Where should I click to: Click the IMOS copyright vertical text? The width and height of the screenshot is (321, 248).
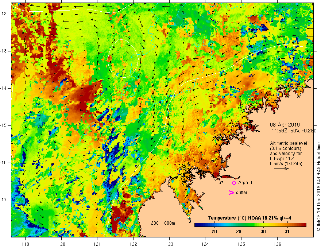pyautogui.click(x=318, y=187)
